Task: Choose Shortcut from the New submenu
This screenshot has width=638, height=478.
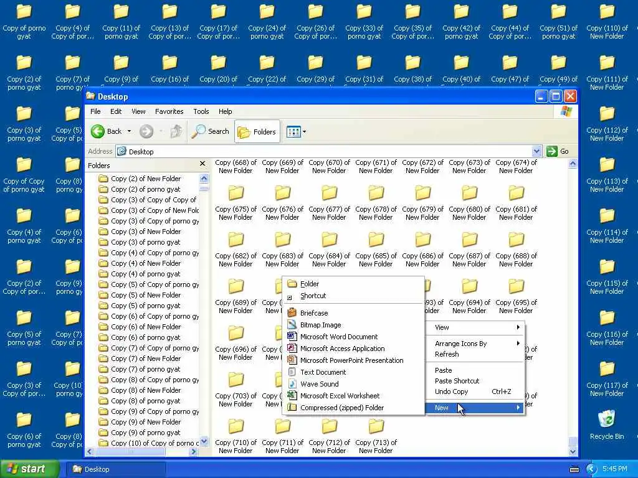Action: [353, 296]
